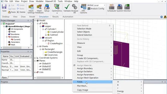Open B field submenu
Viewport: 167px width, 94px height.
pos(129,85)
